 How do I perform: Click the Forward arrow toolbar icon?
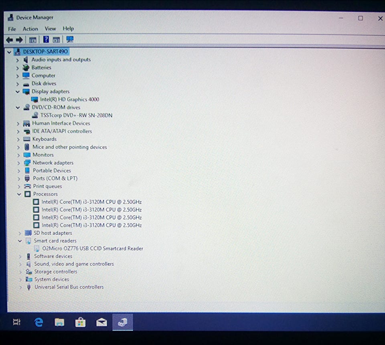pyautogui.click(x=19, y=40)
